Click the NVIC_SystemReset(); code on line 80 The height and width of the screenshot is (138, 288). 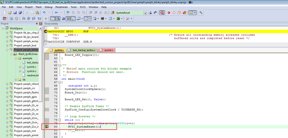[84, 127]
